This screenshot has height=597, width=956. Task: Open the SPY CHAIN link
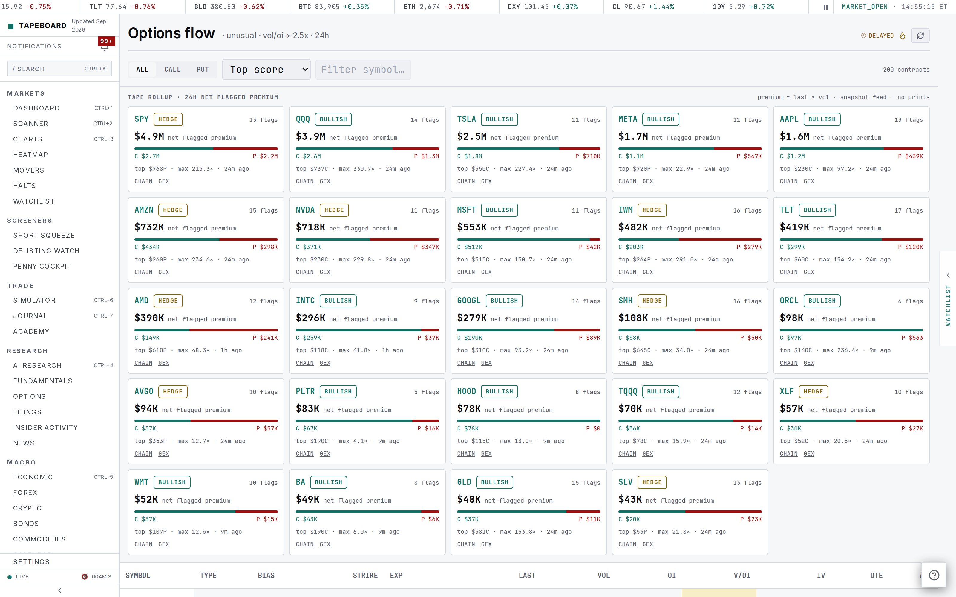(143, 181)
